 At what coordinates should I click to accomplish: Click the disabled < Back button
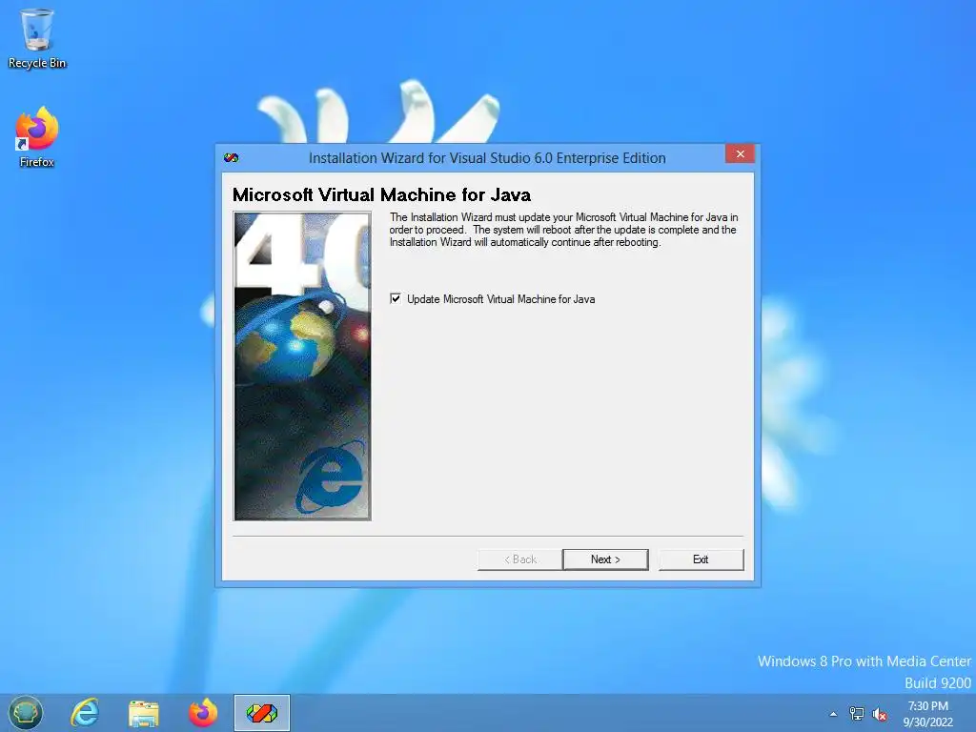(520, 559)
